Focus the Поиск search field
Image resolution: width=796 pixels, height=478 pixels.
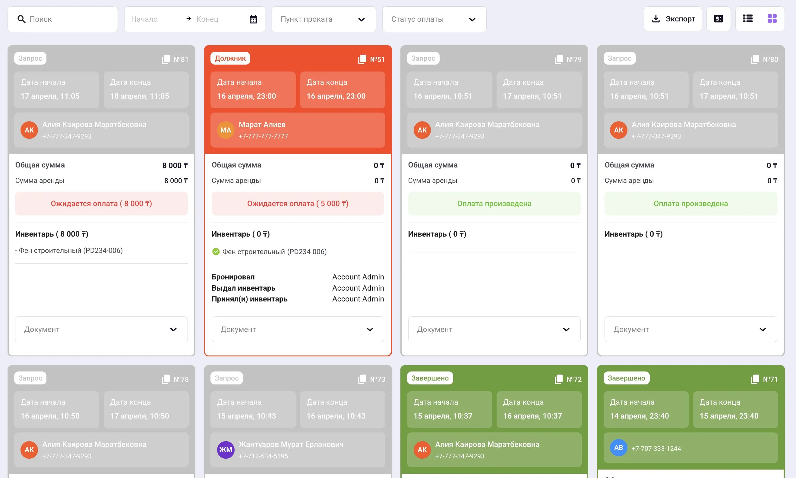tap(63, 19)
